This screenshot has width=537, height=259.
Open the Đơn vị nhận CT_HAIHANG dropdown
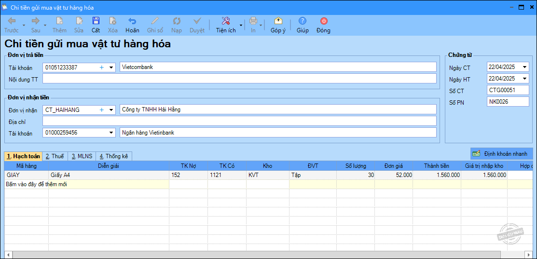[111, 110]
